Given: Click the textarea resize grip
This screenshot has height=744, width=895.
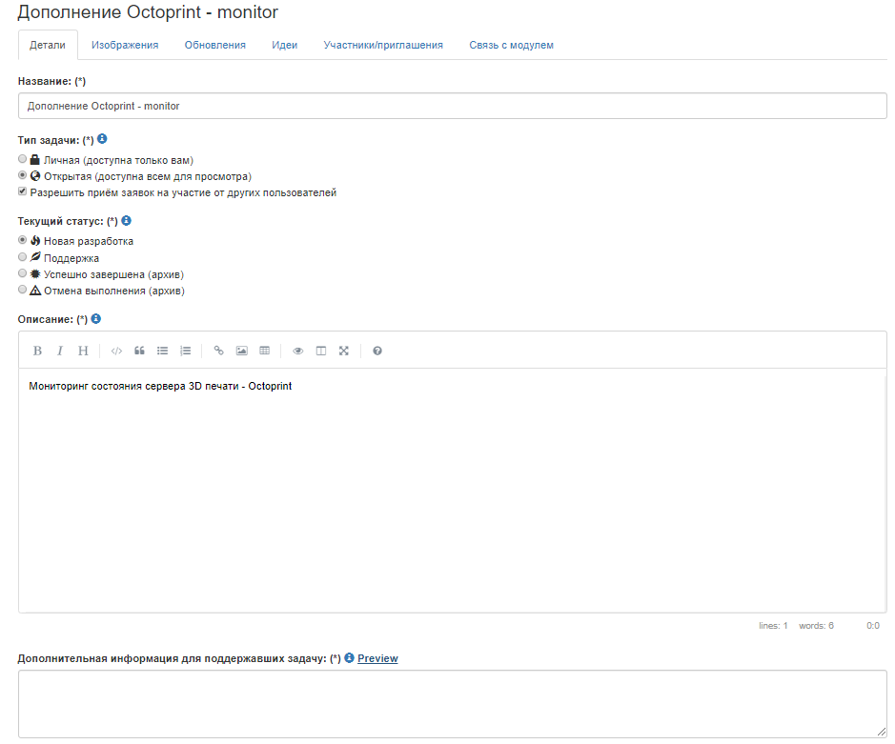Looking at the screenshot, I should click(x=882, y=733).
